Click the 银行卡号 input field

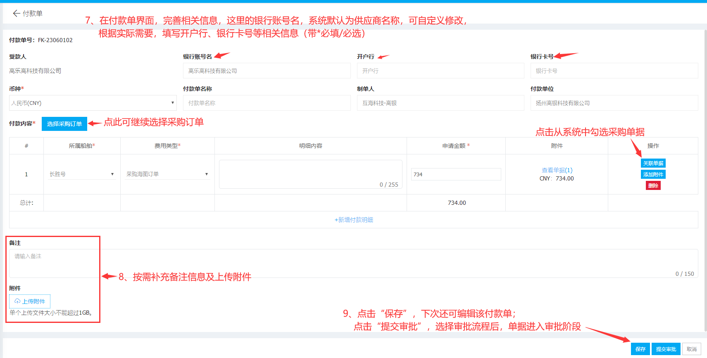coord(614,71)
